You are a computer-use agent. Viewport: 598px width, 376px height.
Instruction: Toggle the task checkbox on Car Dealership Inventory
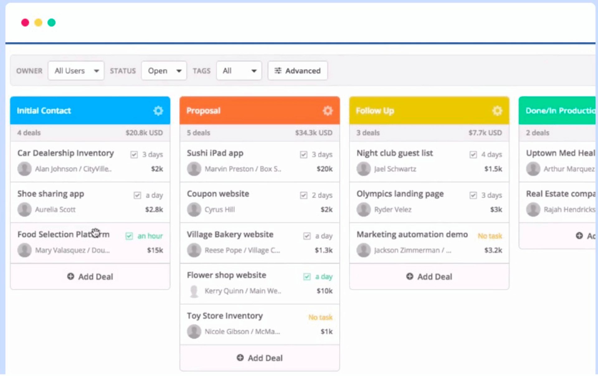pos(134,154)
